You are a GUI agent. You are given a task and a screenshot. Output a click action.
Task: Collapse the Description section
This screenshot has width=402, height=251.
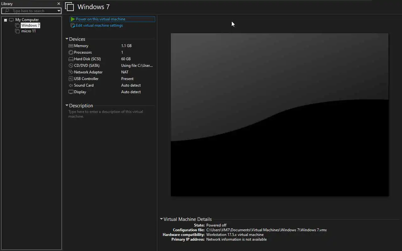point(67,105)
